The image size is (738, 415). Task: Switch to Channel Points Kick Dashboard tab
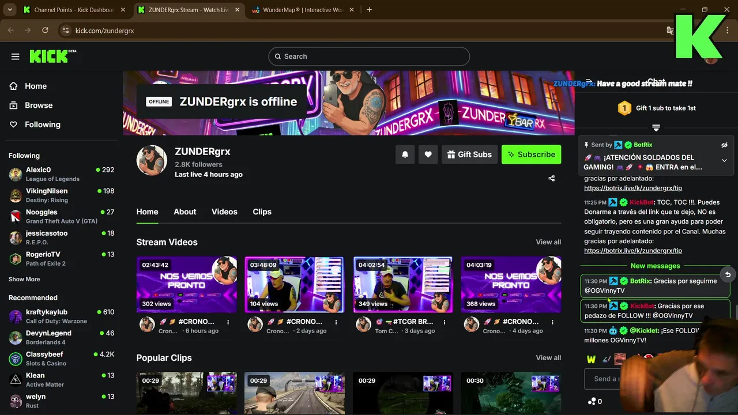pos(73,10)
